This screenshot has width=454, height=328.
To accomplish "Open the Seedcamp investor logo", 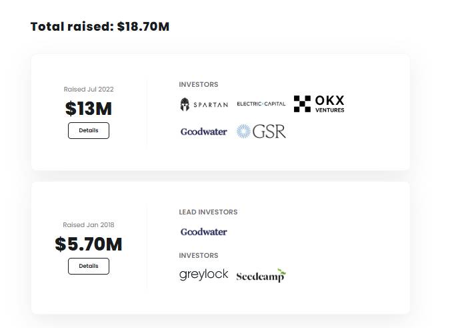I will [261, 275].
